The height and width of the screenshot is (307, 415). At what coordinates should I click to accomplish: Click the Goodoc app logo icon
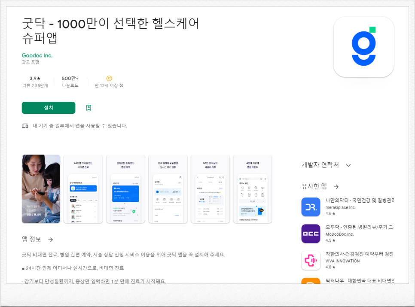click(363, 47)
